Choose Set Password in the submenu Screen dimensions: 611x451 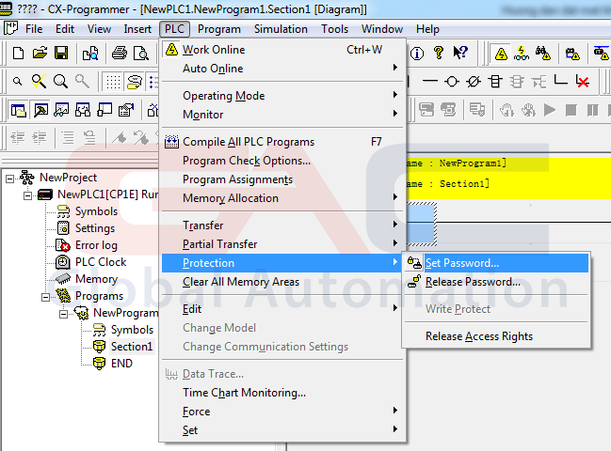point(496,263)
